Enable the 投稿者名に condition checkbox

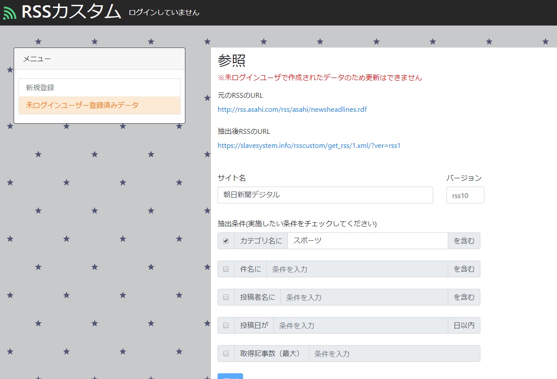pyautogui.click(x=226, y=297)
